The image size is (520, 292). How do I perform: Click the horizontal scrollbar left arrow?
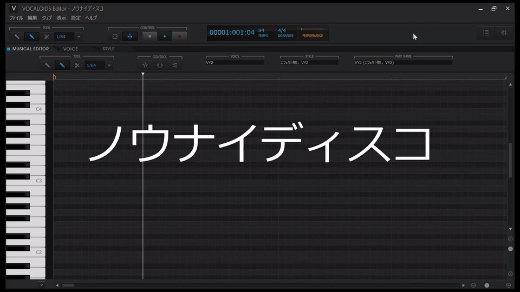coord(57,285)
